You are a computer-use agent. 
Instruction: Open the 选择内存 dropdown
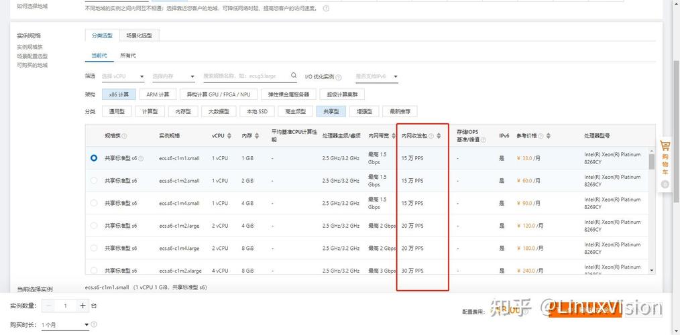(173, 77)
